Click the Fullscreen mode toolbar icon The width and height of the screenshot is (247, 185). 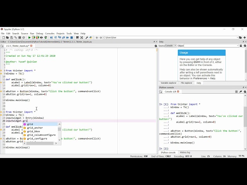point(81,37)
